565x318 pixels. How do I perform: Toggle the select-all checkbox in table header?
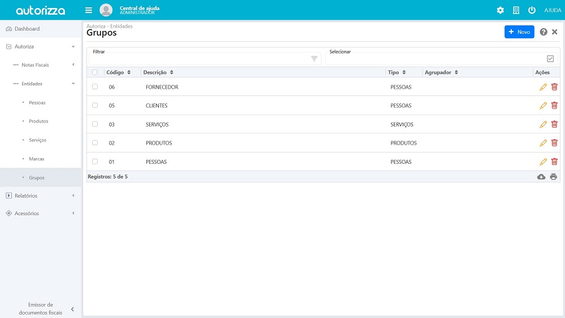95,72
